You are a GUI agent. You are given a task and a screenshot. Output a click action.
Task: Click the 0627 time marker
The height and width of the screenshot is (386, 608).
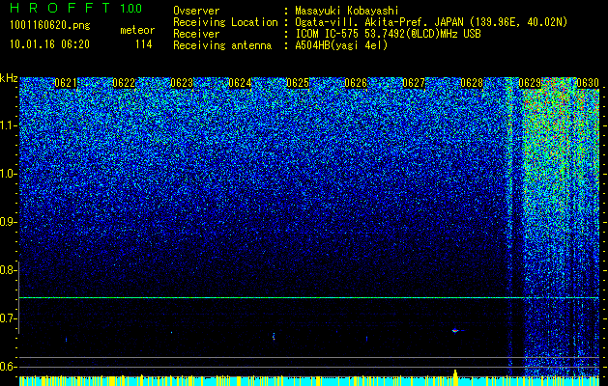pos(414,83)
